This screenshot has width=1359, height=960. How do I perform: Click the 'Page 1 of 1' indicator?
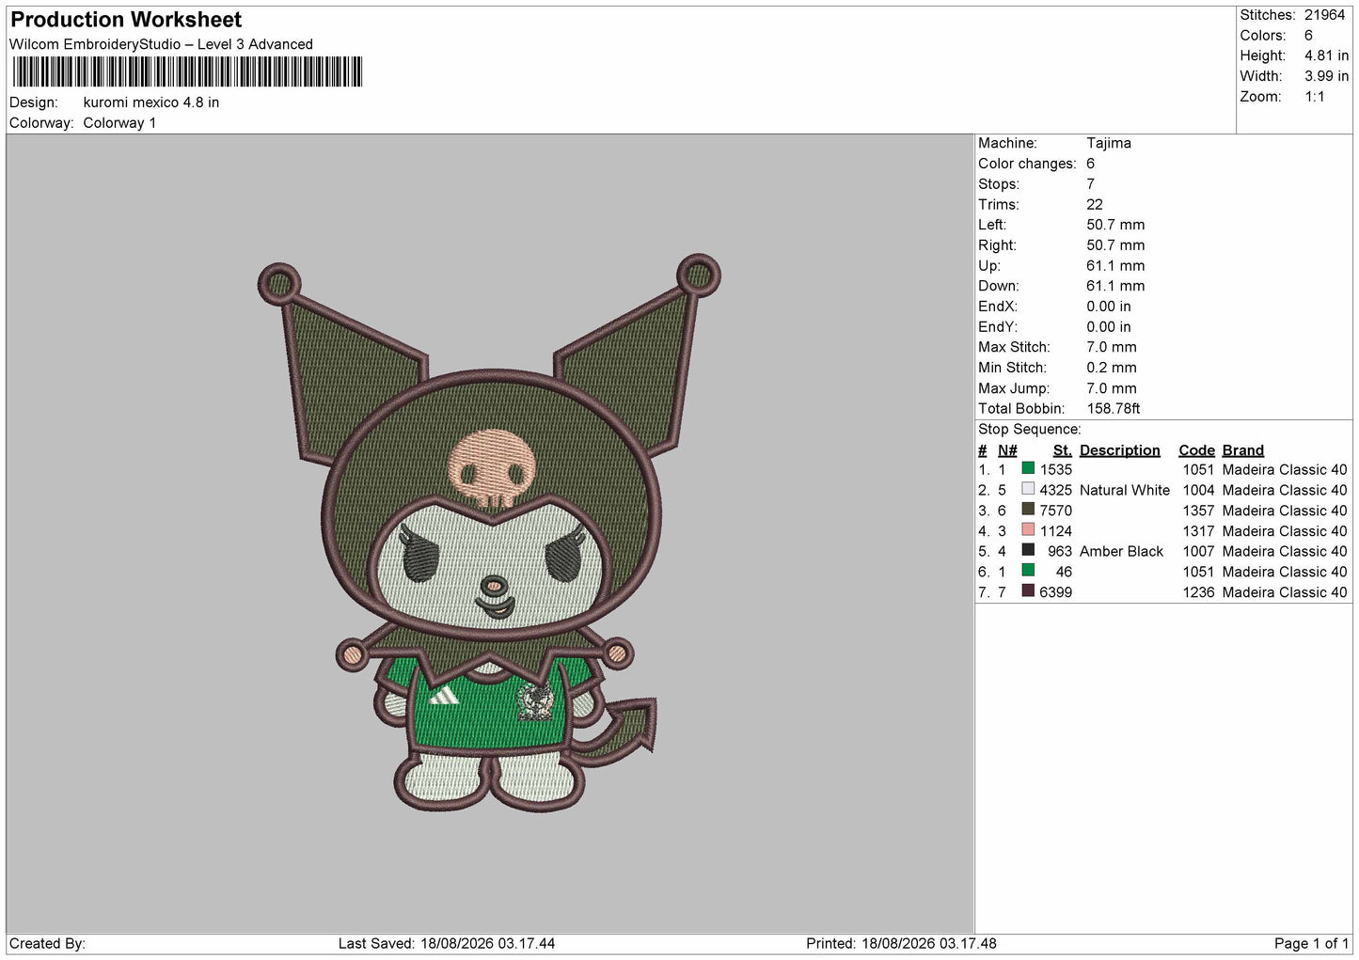click(1311, 943)
